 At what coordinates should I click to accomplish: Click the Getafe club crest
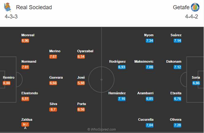[x=195, y=7]
